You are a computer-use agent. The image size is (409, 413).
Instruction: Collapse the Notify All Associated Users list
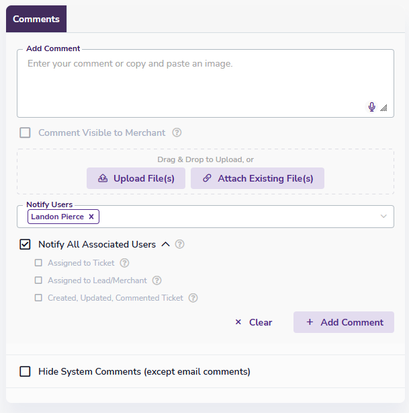point(166,245)
